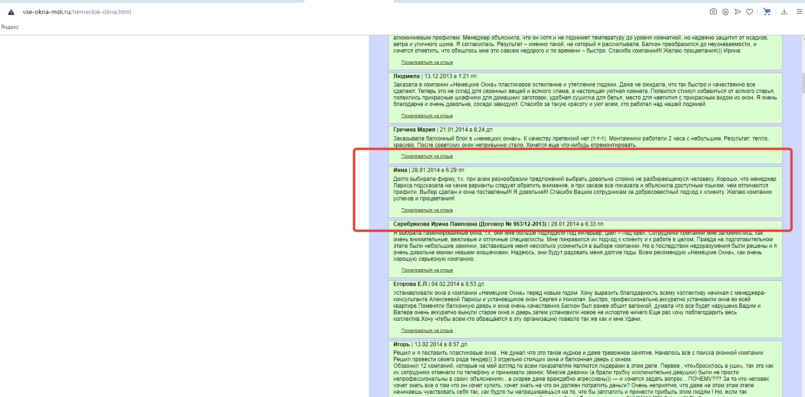Click the date 28.01.2014 в 6:33 пп
This screenshot has width=805, height=397.
(577, 224)
